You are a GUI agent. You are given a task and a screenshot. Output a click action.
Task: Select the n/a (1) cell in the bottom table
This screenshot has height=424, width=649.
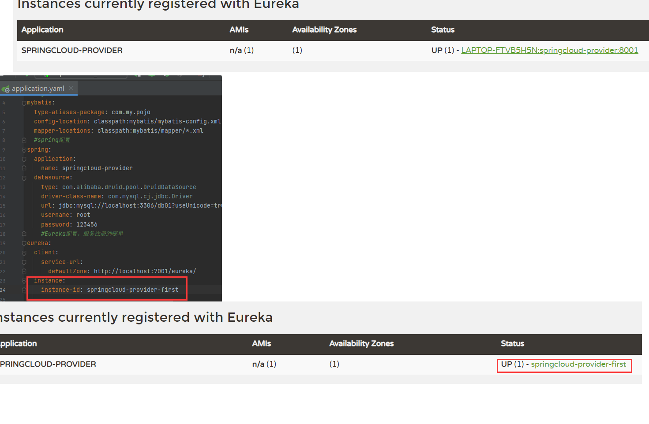tap(264, 364)
